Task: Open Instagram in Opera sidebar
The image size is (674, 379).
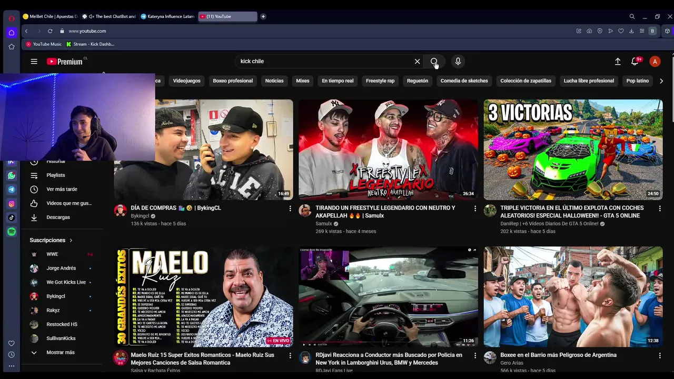Action: click(x=12, y=204)
